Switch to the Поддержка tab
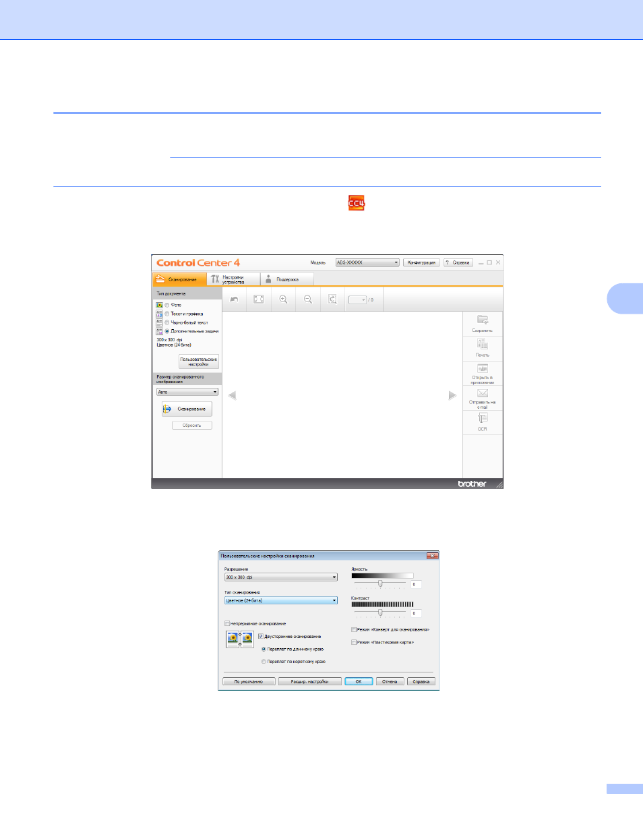The height and width of the screenshot is (833, 643). click(286, 279)
